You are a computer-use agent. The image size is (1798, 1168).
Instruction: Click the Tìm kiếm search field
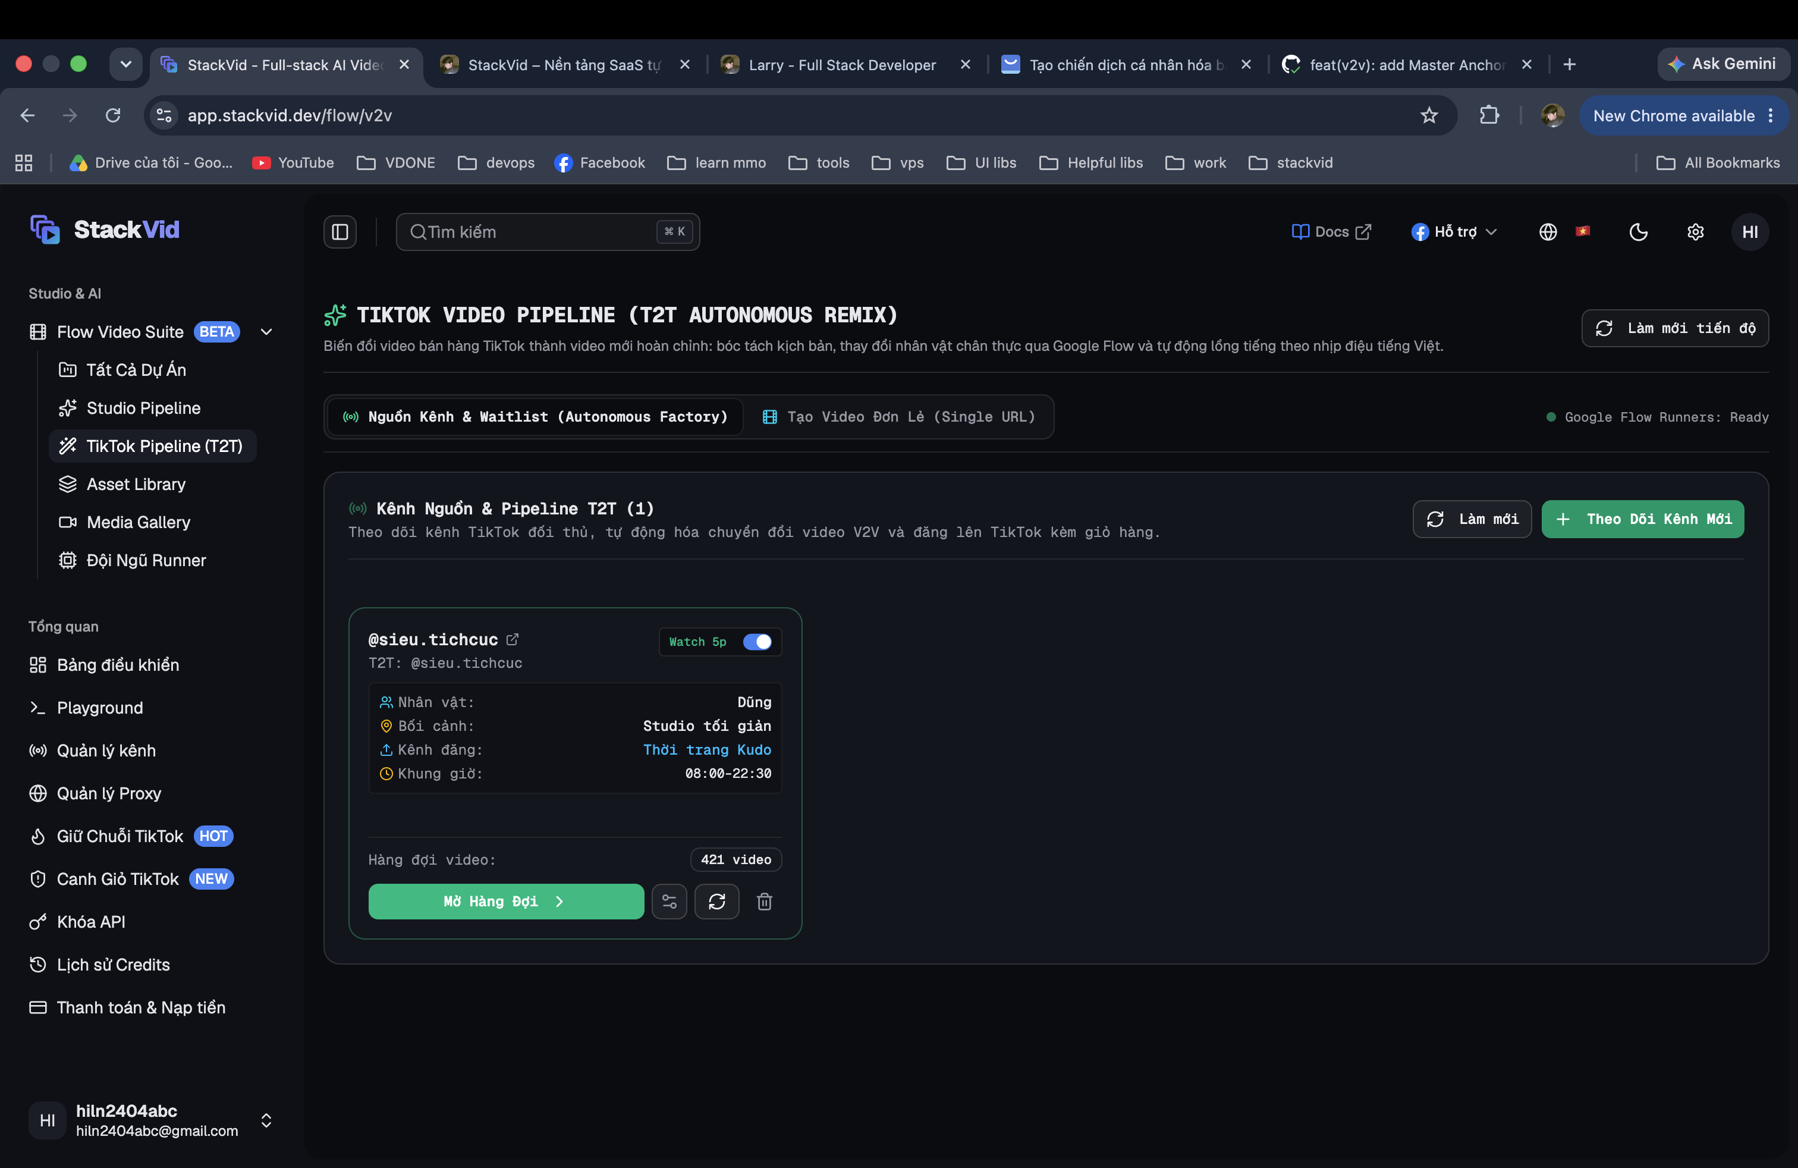point(548,232)
